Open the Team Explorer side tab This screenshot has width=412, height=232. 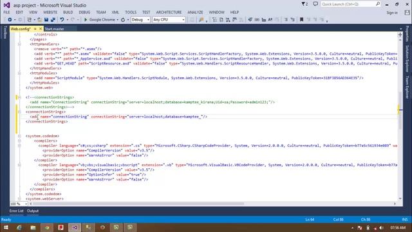[407, 87]
